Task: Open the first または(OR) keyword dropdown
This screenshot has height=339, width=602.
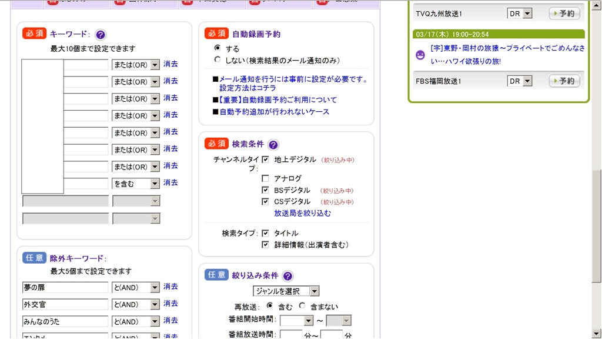Action: point(136,65)
